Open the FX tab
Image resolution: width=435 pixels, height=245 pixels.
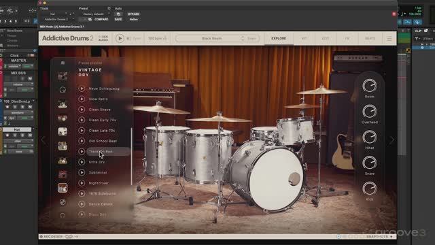point(347,38)
